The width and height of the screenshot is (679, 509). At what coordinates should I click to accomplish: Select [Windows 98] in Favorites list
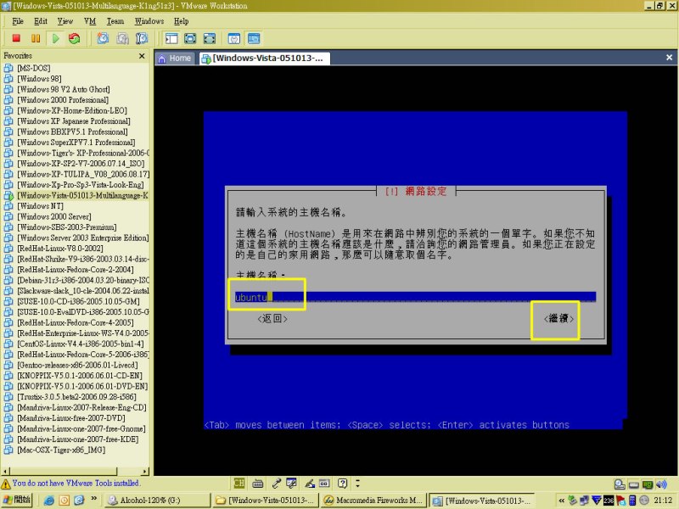click(x=39, y=79)
